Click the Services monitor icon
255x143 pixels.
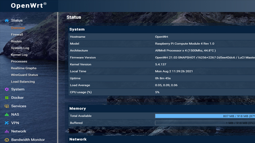pos(7,106)
